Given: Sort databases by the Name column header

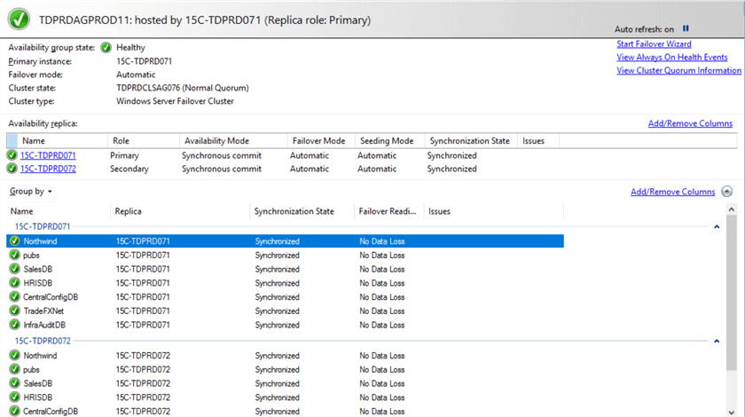Looking at the screenshot, I should tap(21, 212).
